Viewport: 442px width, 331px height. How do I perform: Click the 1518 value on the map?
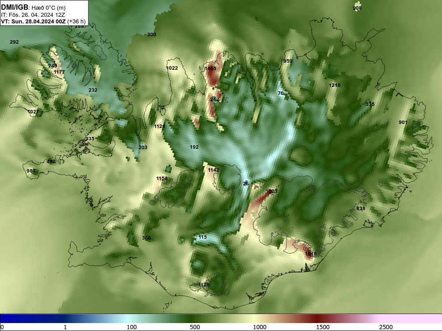point(311,254)
